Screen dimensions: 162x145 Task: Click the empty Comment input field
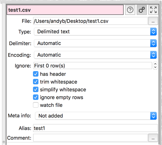pos(90,138)
